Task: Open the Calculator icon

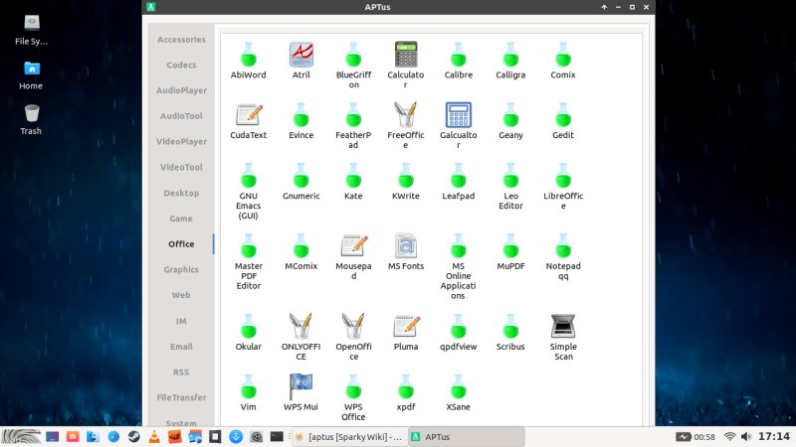Action: coord(406,55)
